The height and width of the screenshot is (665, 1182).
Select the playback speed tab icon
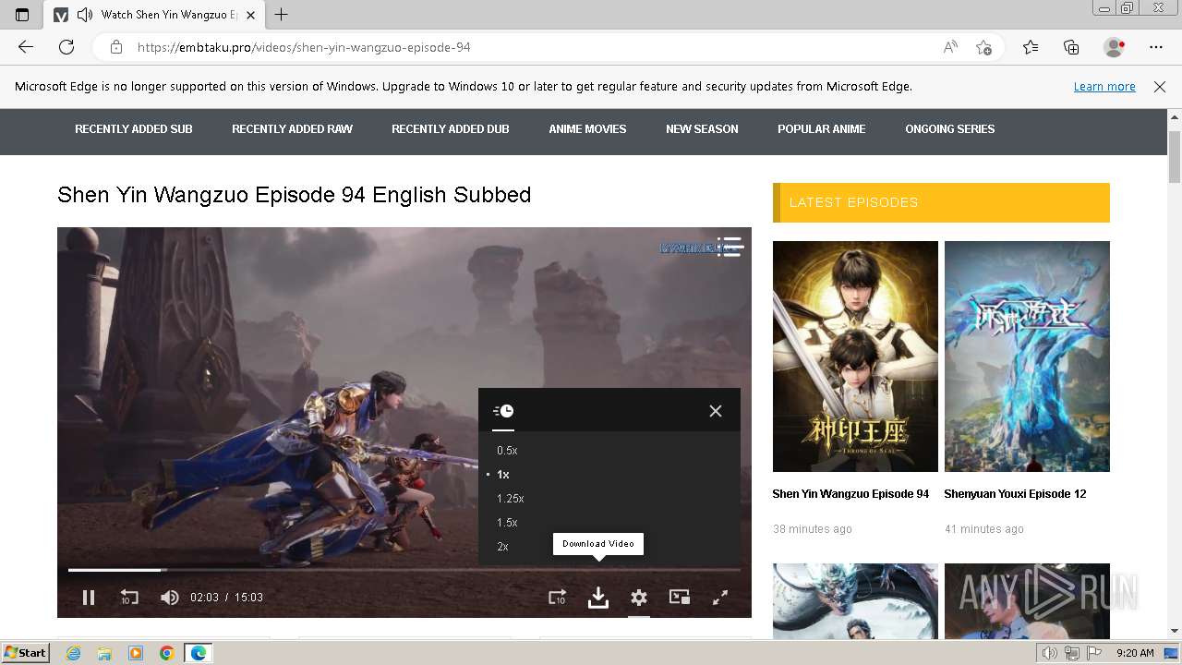pyautogui.click(x=503, y=411)
